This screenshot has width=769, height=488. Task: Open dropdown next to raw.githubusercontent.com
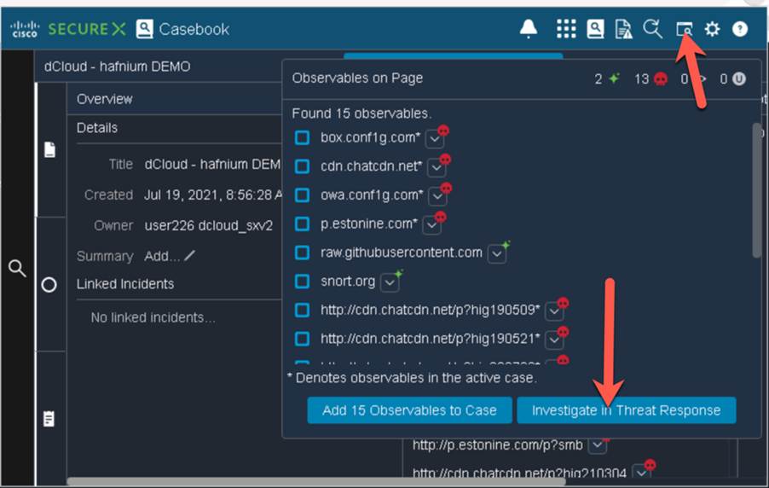click(497, 254)
